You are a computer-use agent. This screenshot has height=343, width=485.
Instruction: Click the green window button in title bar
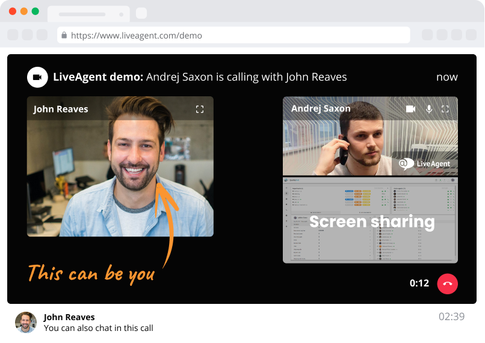coord(36,11)
